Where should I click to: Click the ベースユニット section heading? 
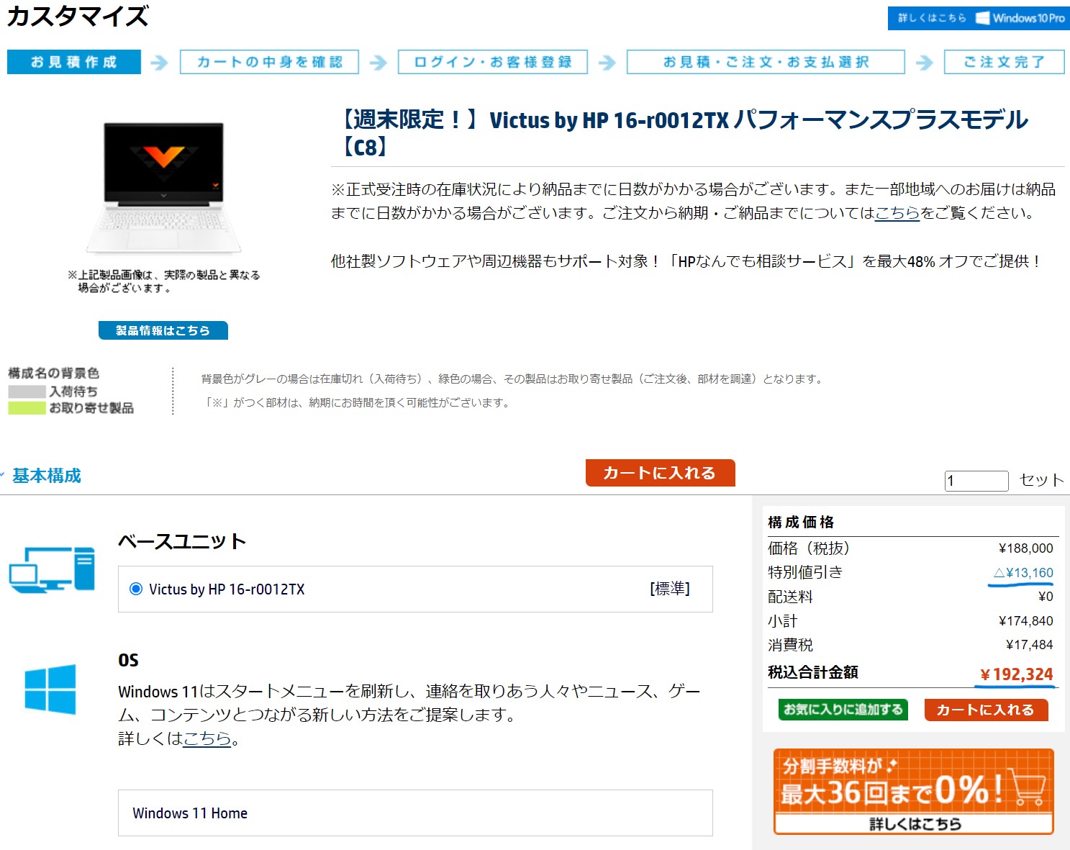coord(182,541)
